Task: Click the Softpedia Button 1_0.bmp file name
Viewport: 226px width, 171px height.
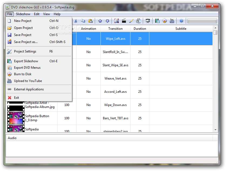Action: (x=37, y=118)
